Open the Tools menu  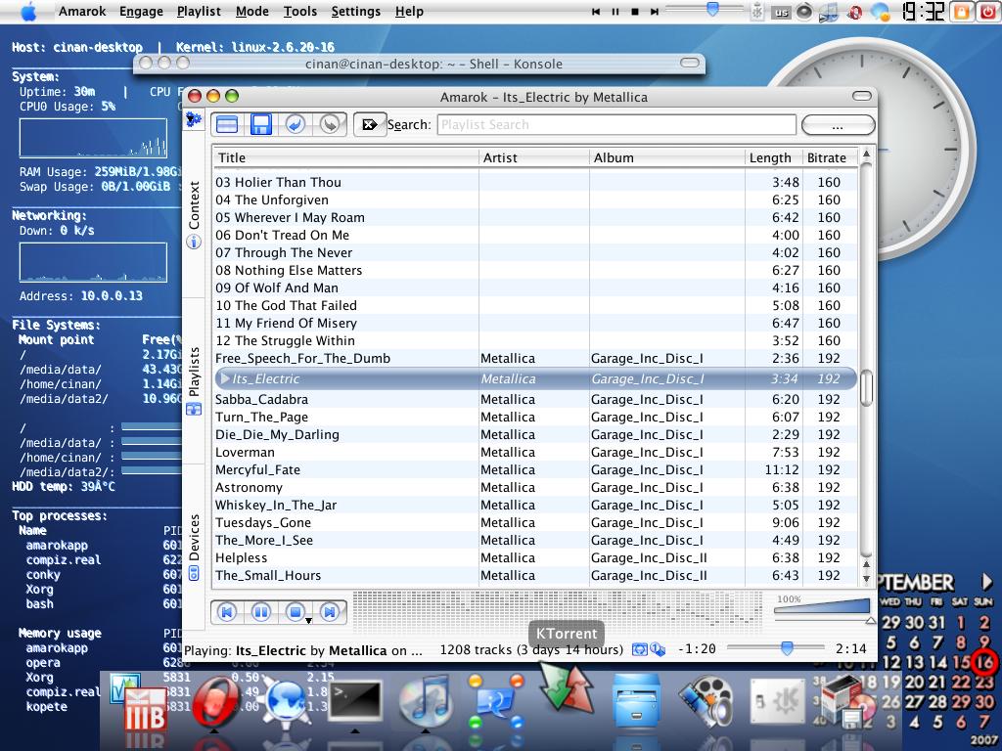coord(300,12)
